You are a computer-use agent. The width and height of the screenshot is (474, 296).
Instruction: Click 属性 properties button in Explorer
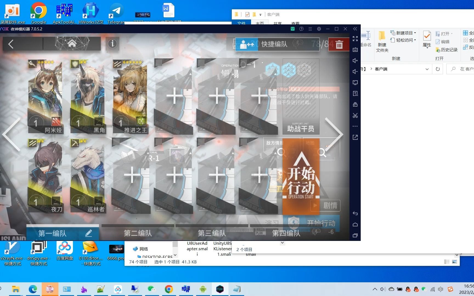pyautogui.click(x=427, y=40)
